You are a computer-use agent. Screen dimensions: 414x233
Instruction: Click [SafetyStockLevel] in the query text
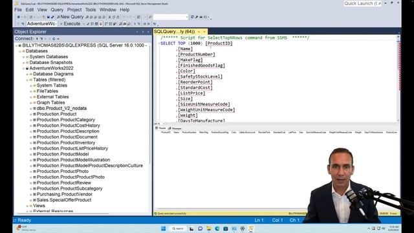pos(200,76)
